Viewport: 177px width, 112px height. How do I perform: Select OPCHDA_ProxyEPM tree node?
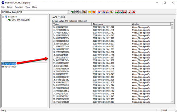click(21, 20)
